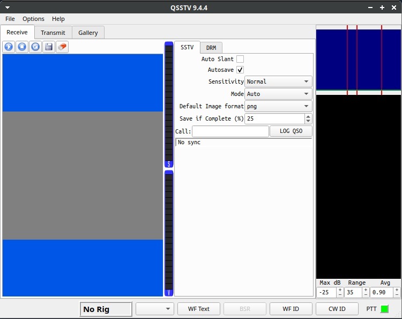Screen dimensions: 402x319
Task: Expand the Mode dropdown set to Auto
Action: point(278,94)
